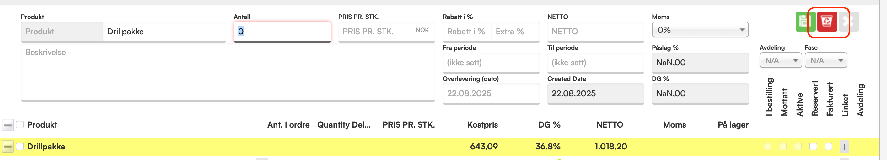Collapse the Drillpakke row with minus icon
Image resolution: width=887 pixels, height=160 pixels.
click(8, 147)
